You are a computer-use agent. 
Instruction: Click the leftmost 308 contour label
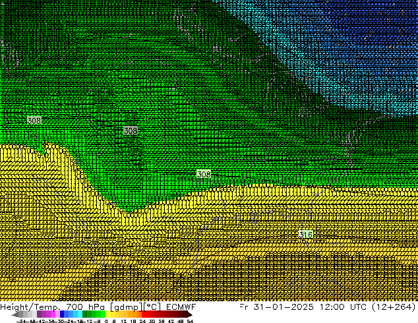(34, 121)
